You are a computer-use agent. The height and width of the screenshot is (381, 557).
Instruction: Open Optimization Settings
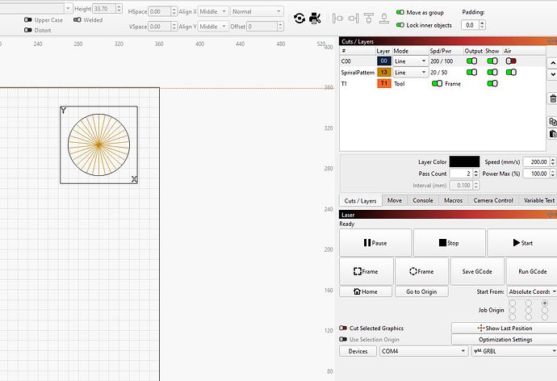click(505, 340)
